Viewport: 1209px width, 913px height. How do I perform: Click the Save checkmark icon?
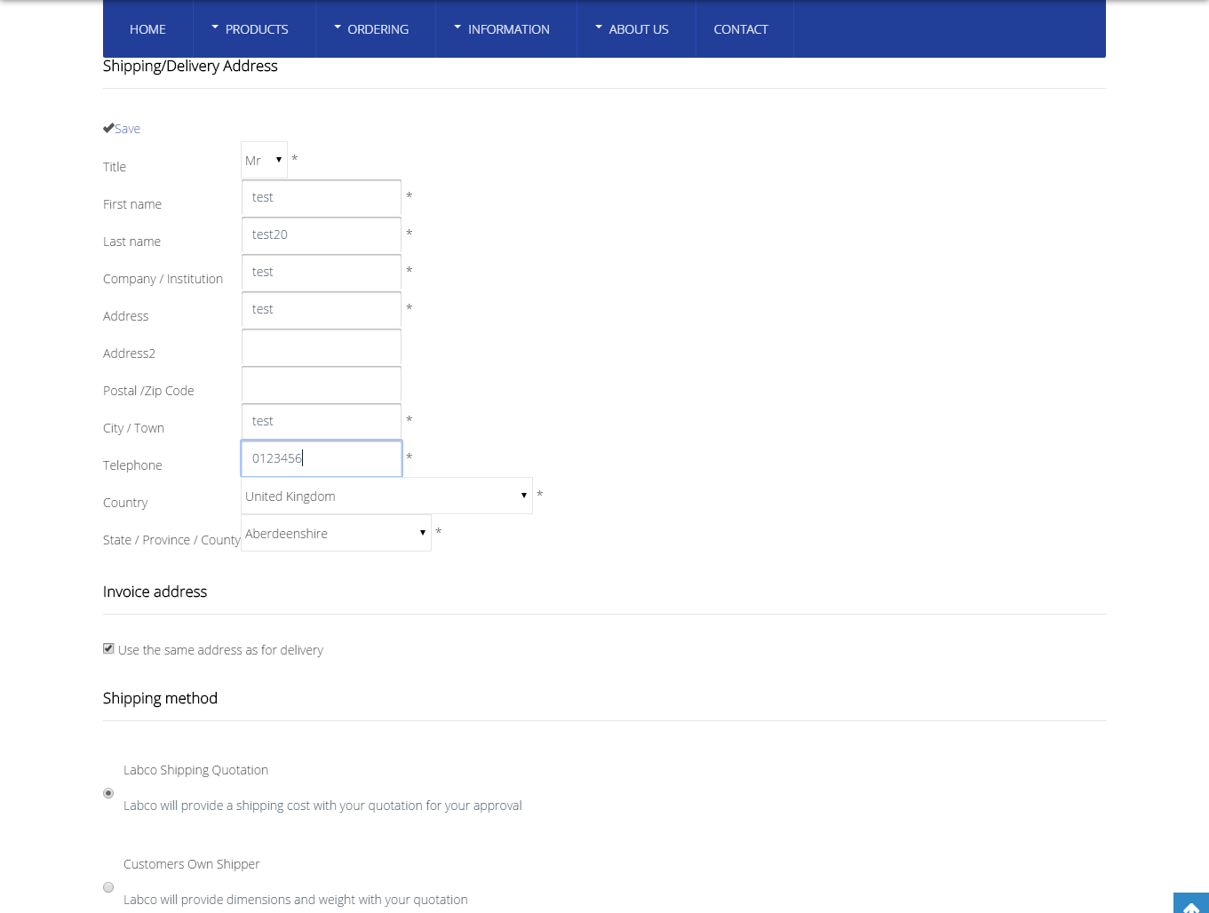108,128
